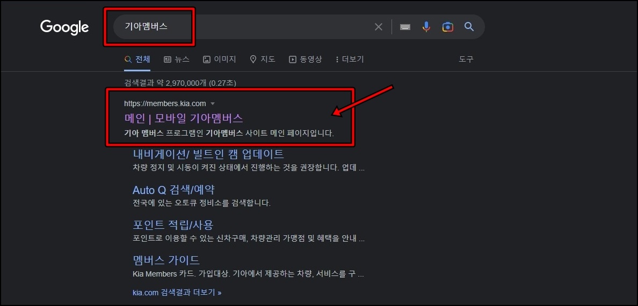Click snippet starting with Kia Members 카드
This screenshot has width=638, height=306.
pos(248,273)
